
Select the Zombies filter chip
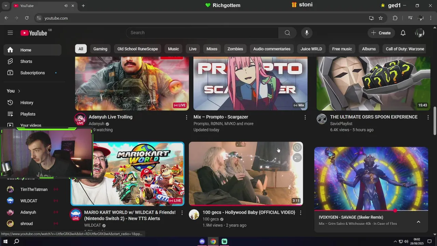[x=235, y=49]
